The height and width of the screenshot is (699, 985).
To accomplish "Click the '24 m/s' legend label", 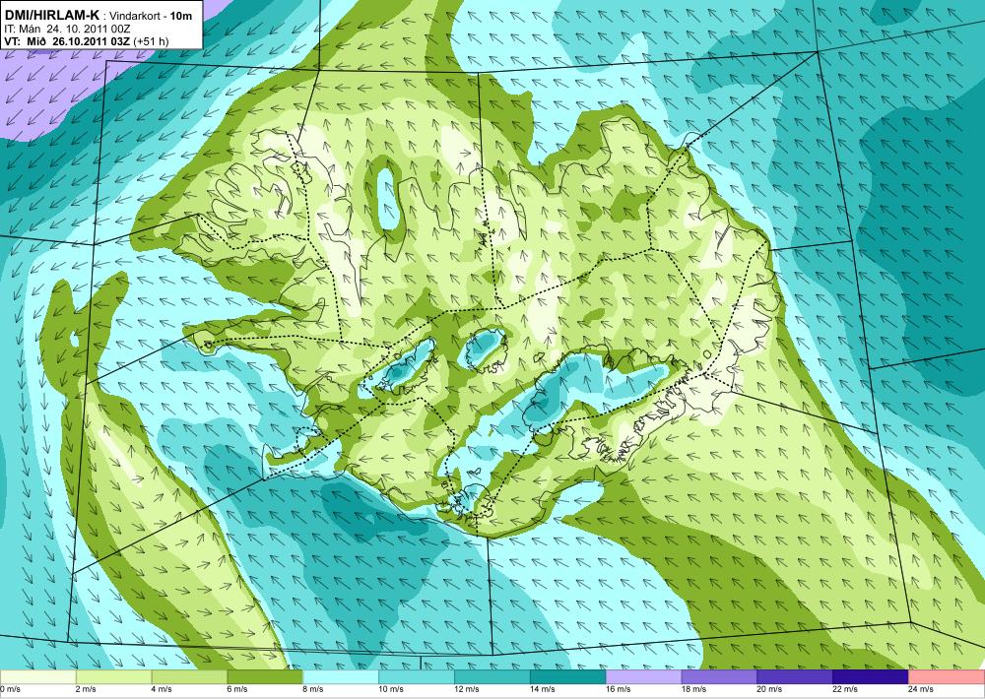I will (x=921, y=689).
